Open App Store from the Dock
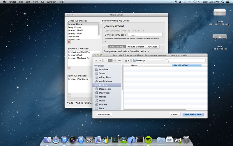233x146 pixels. 81,140
